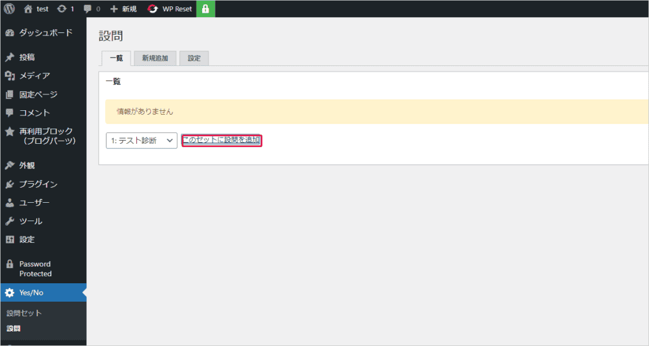Open the site home icon beside test
This screenshot has height=346, width=649.
[28, 9]
